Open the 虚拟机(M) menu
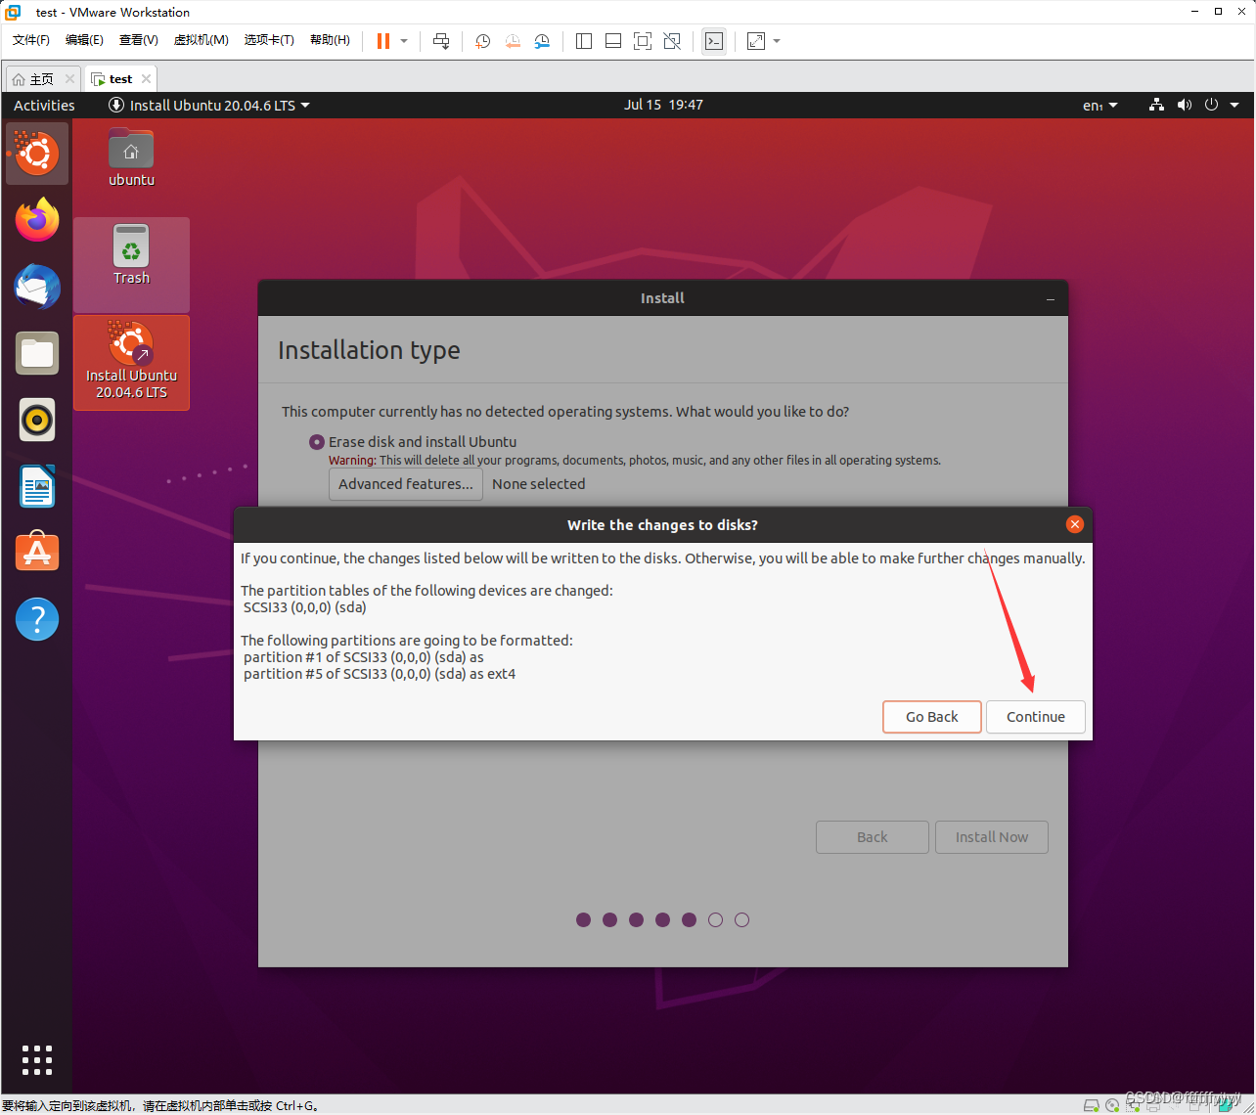Viewport: 1256px width, 1115px height. (x=201, y=40)
